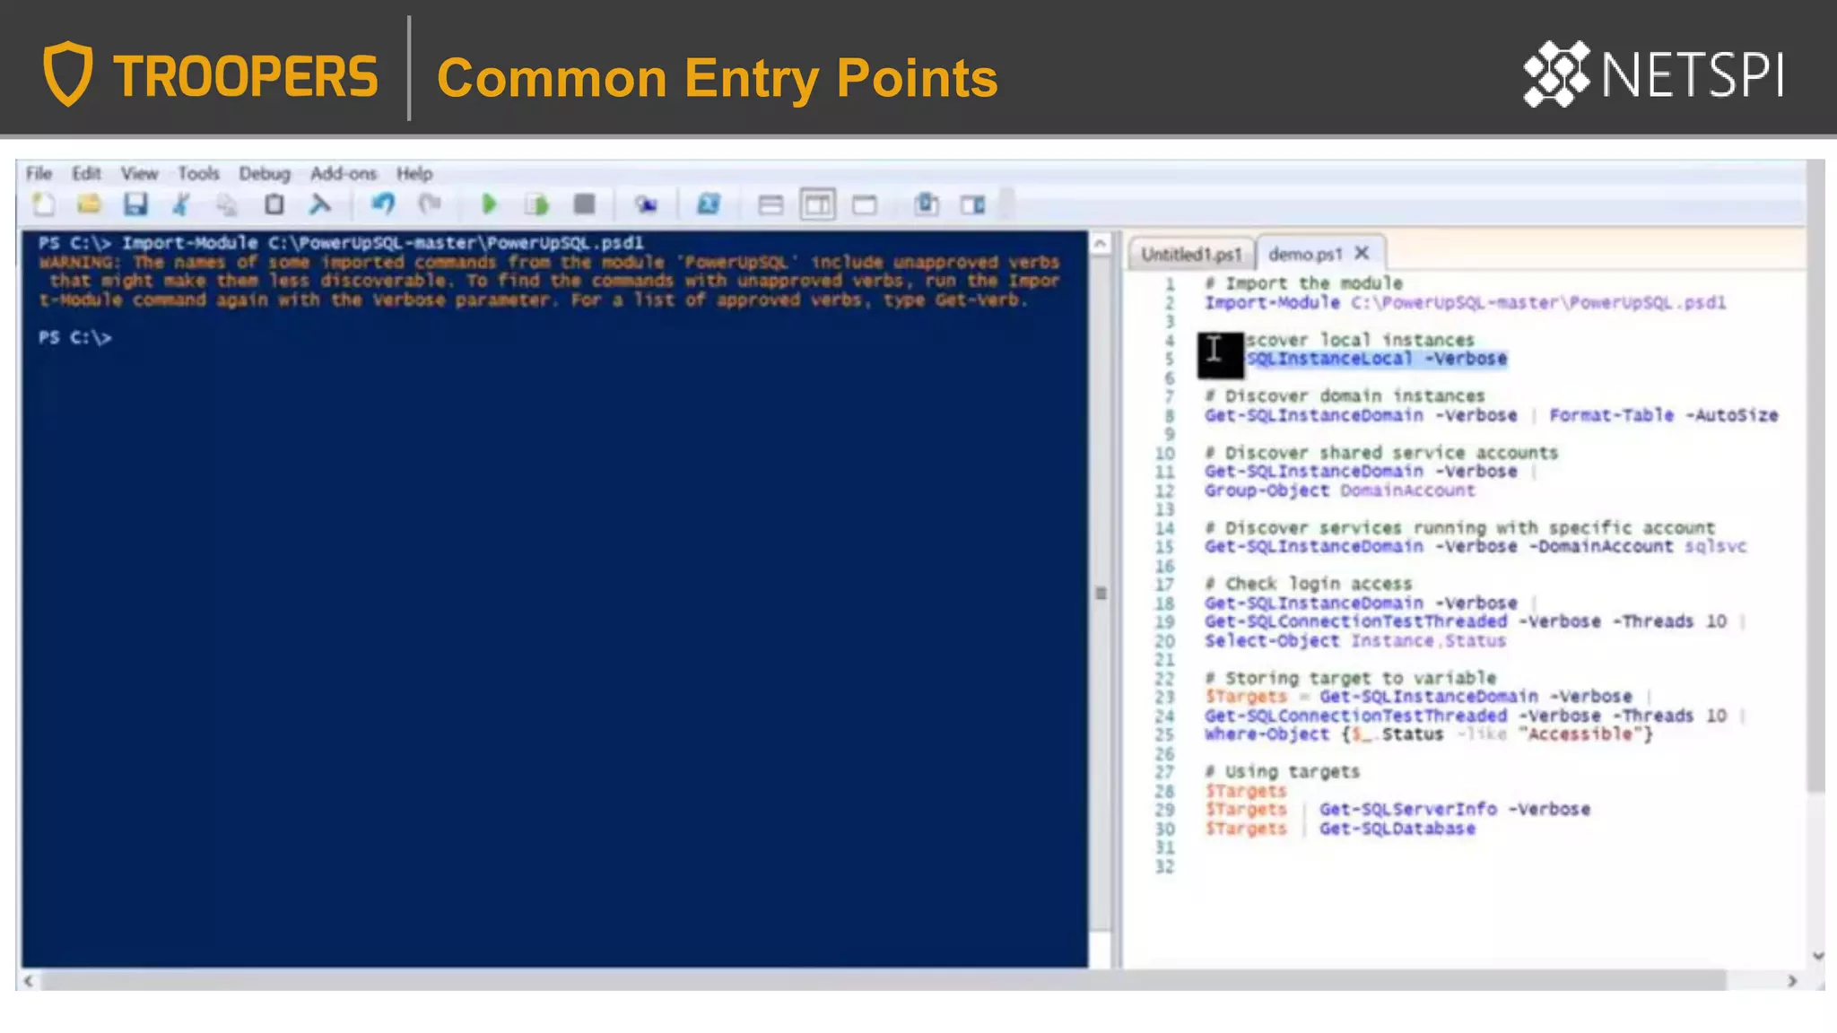Click 'Where-Object' on line 25

(1267, 734)
